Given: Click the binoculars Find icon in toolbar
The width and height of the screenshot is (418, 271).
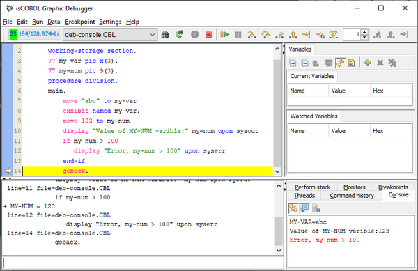Looking at the screenshot, I should [x=165, y=34].
